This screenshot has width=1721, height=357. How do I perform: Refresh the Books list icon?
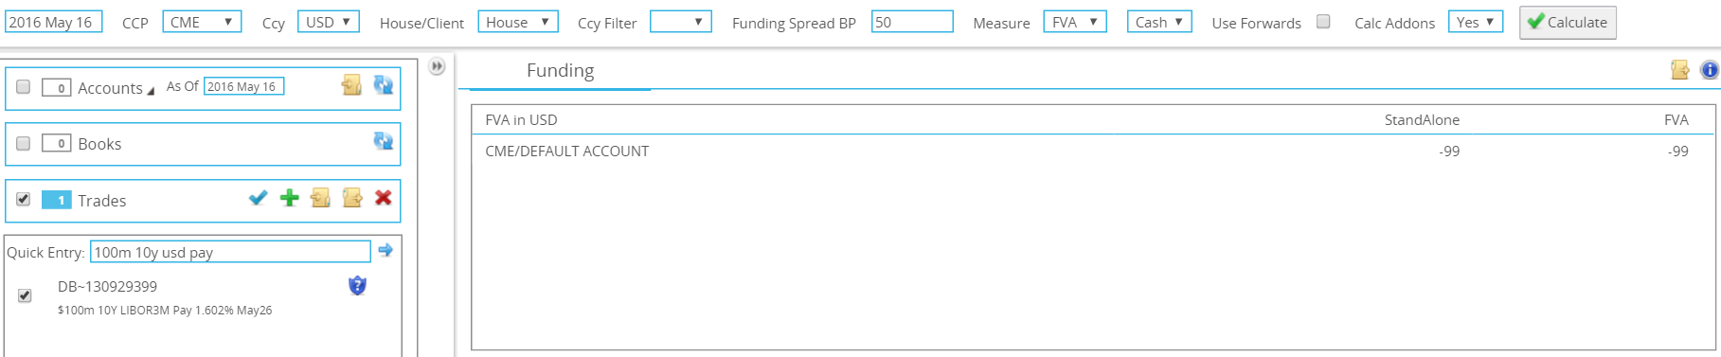tap(383, 141)
